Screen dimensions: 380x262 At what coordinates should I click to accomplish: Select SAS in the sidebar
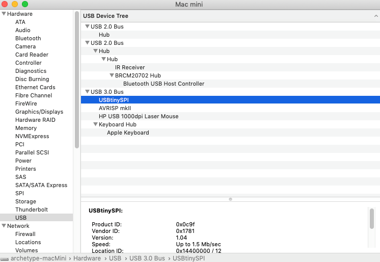click(x=20, y=177)
